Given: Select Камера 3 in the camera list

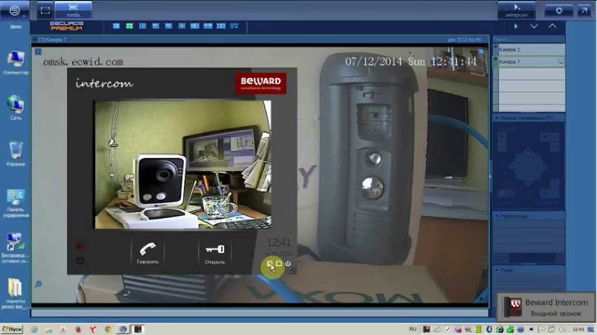Looking at the screenshot, I should tap(529, 49).
